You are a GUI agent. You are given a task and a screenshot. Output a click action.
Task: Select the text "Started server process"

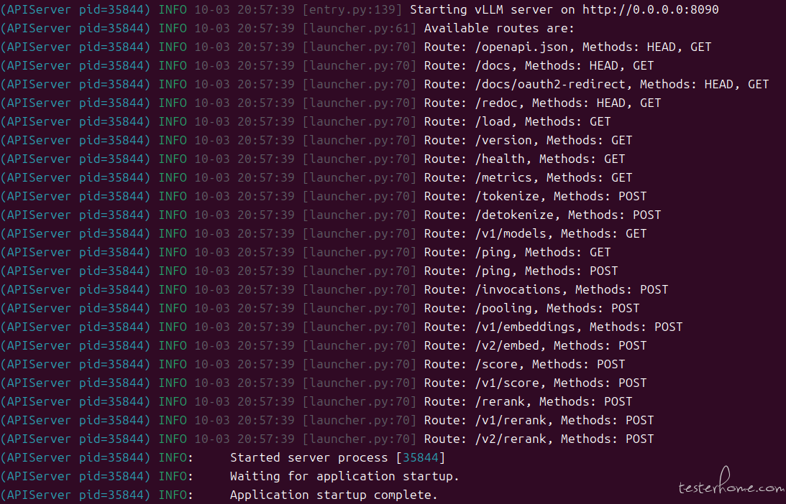coord(309,458)
